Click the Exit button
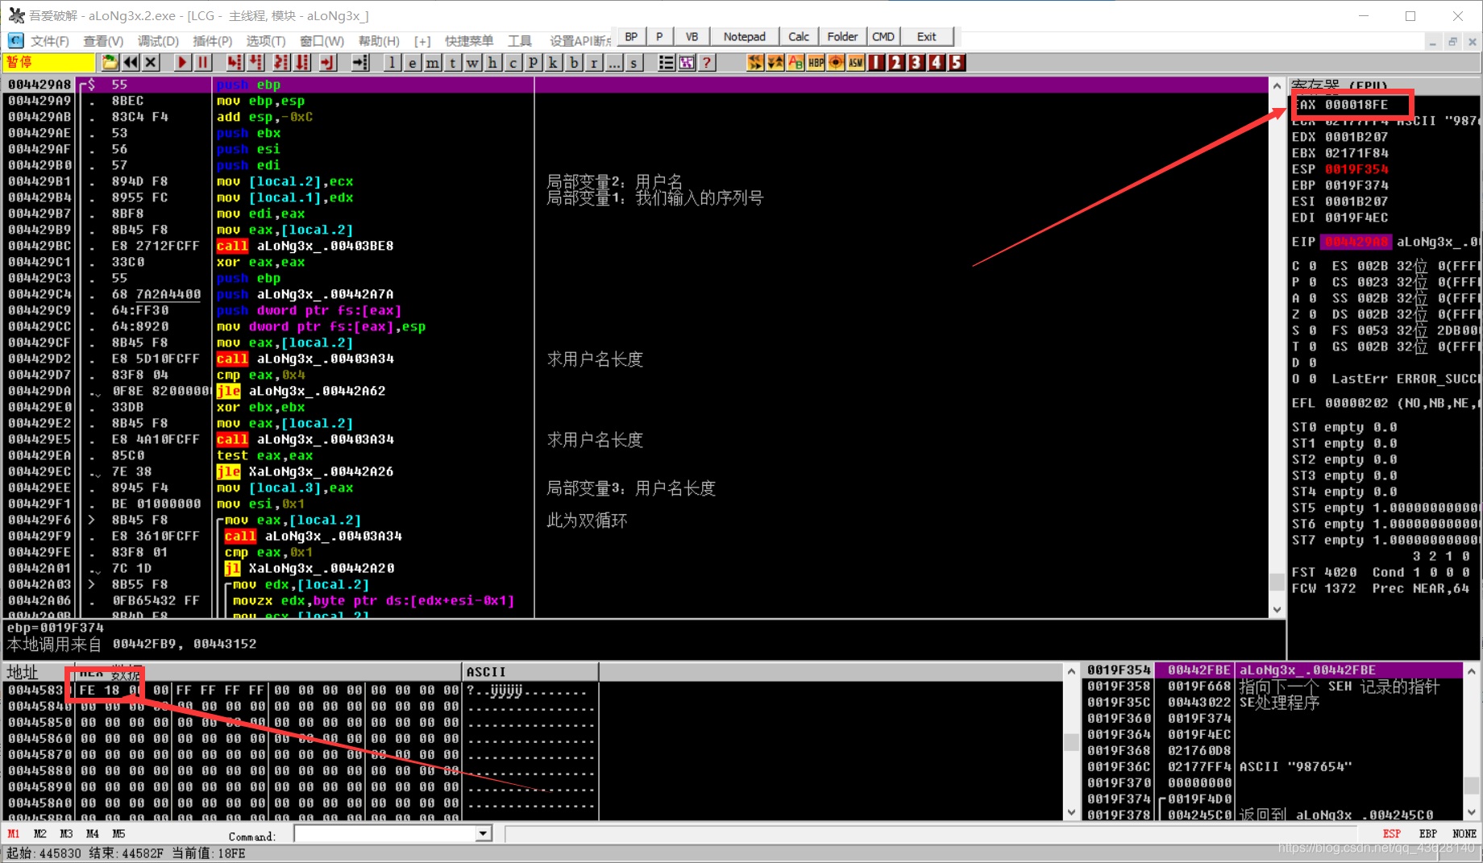 point(927,37)
